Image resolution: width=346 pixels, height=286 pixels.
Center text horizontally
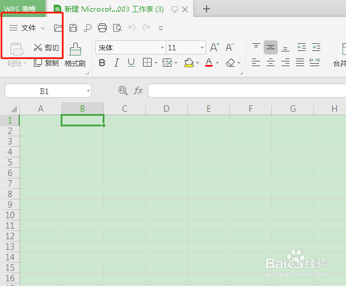[271, 63]
